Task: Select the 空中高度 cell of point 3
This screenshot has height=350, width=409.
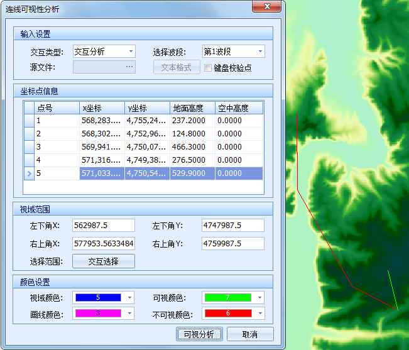Action: tap(239, 147)
